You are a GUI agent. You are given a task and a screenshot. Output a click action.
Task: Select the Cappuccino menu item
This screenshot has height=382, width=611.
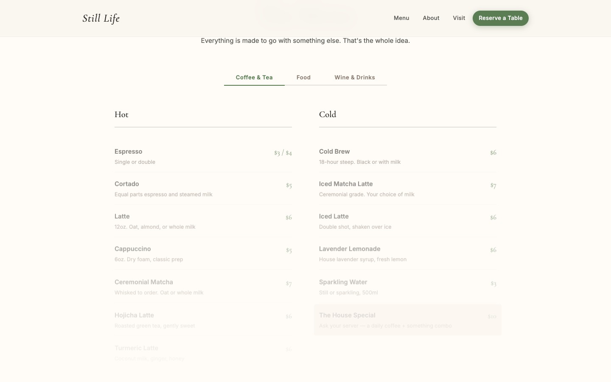click(203, 254)
